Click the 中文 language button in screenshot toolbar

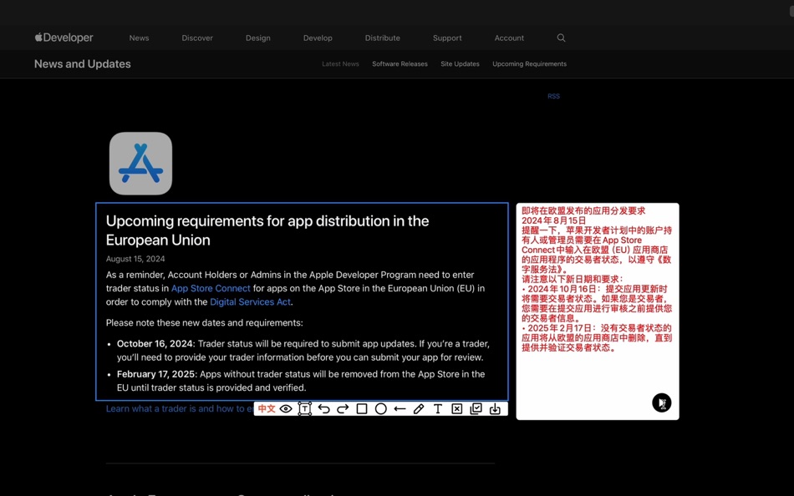(267, 409)
